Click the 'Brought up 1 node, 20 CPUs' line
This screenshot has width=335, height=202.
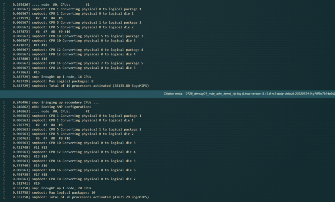pos(48,188)
